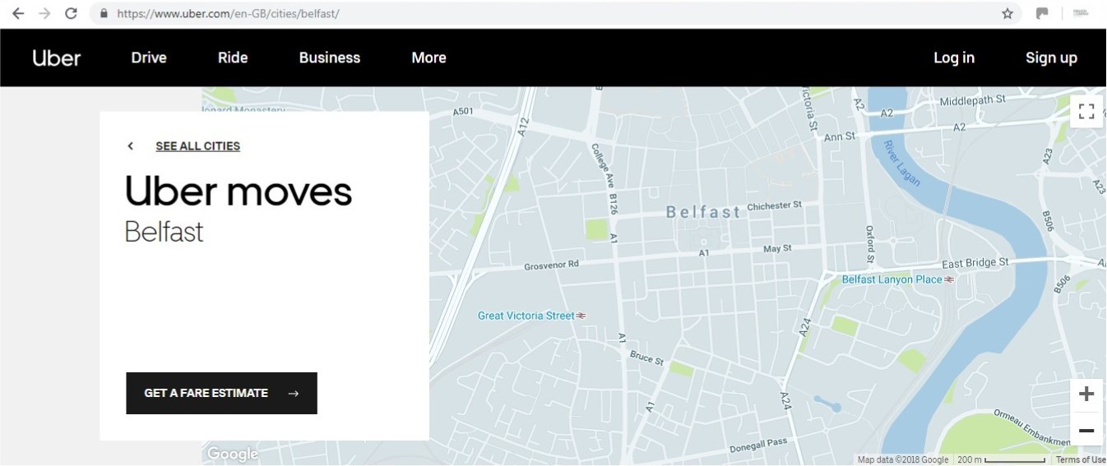Viewport: 1107px width, 466px height.
Task: Click the River Lagan map label
Action: 902,163
